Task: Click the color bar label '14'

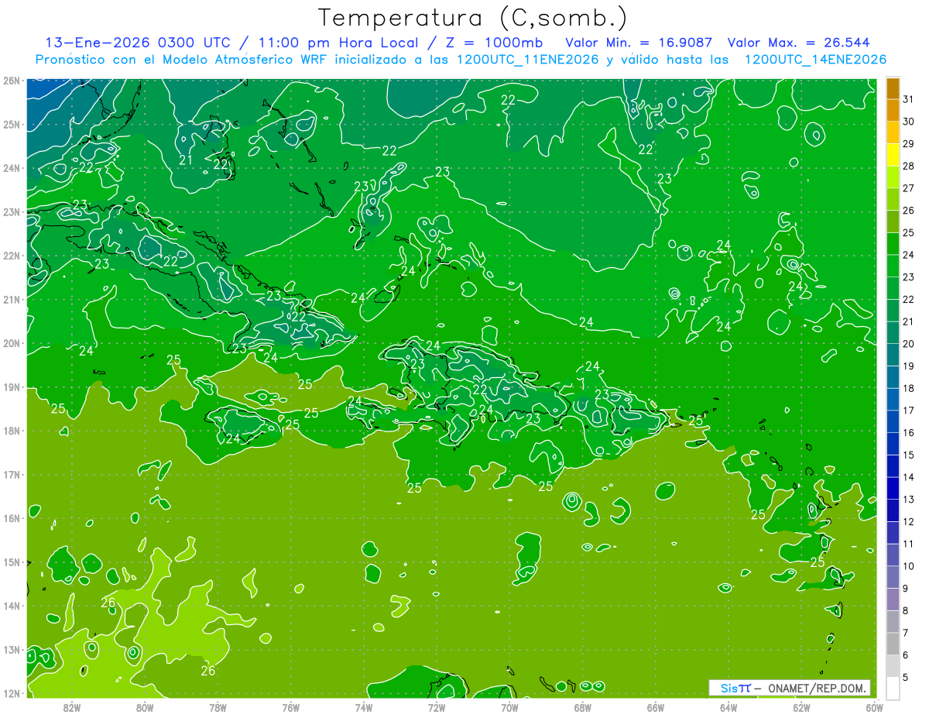Action: click(908, 477)
